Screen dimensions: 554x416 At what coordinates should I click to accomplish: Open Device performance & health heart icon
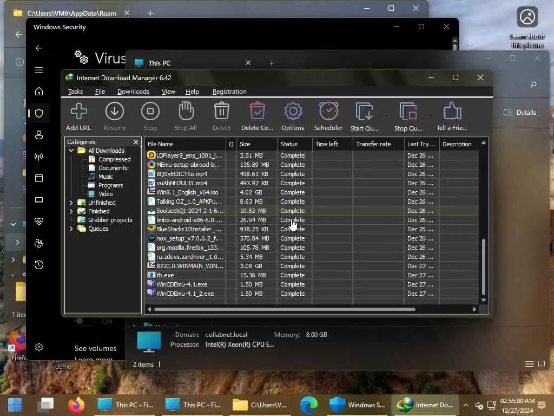pyautogui.click(x=39, y=222)
